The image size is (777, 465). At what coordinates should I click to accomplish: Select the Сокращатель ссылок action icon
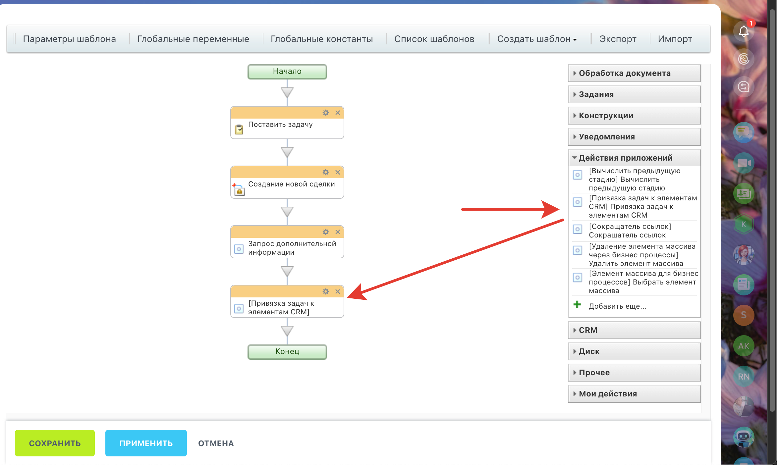[578, 229]
